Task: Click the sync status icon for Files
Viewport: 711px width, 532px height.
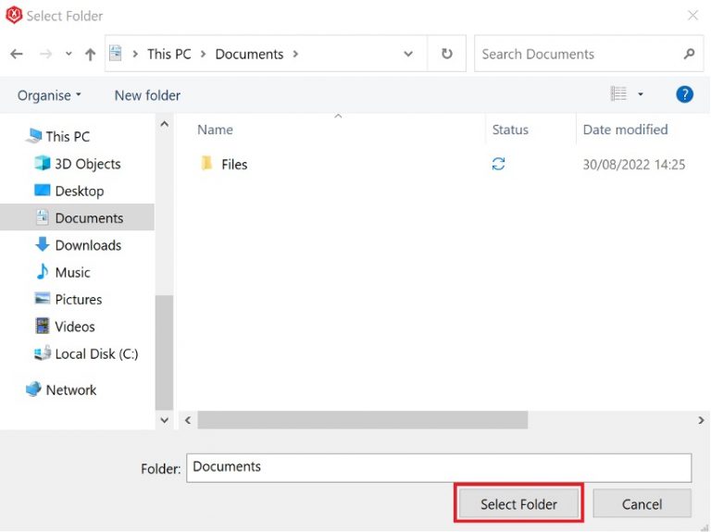Action: tap(499, 164)
